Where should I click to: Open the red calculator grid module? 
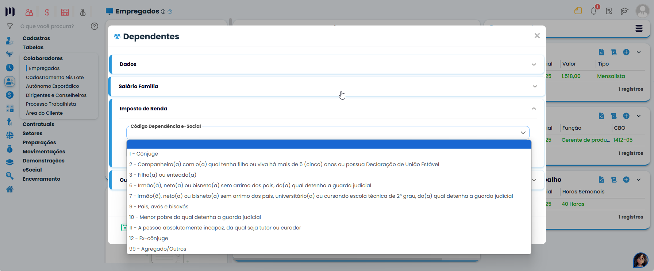[65, 12]
